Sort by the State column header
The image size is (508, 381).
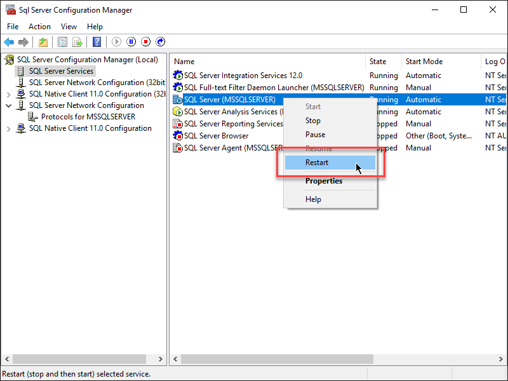click(x=384, y=62)
